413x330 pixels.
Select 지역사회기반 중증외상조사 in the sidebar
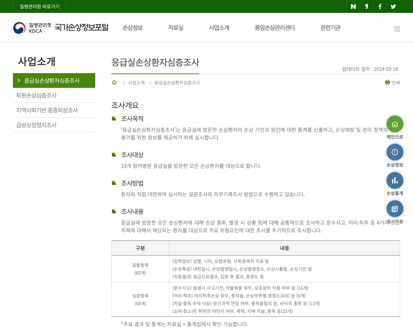click(54, 110)
